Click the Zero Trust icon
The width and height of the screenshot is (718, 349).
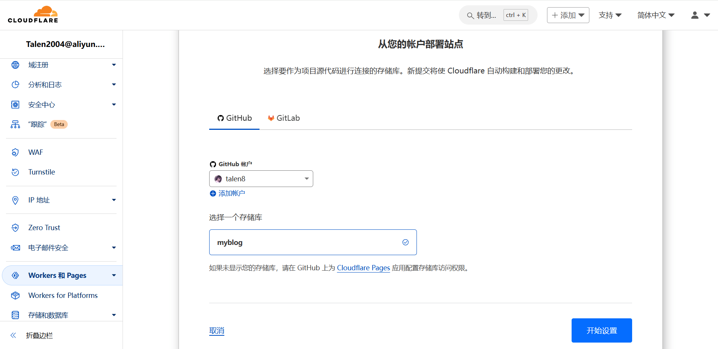point(15,227)
